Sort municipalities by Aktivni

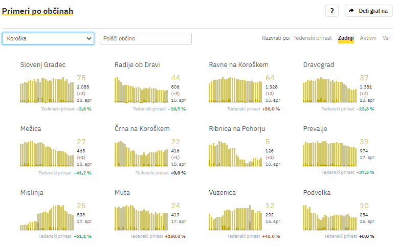click(368, 38)
